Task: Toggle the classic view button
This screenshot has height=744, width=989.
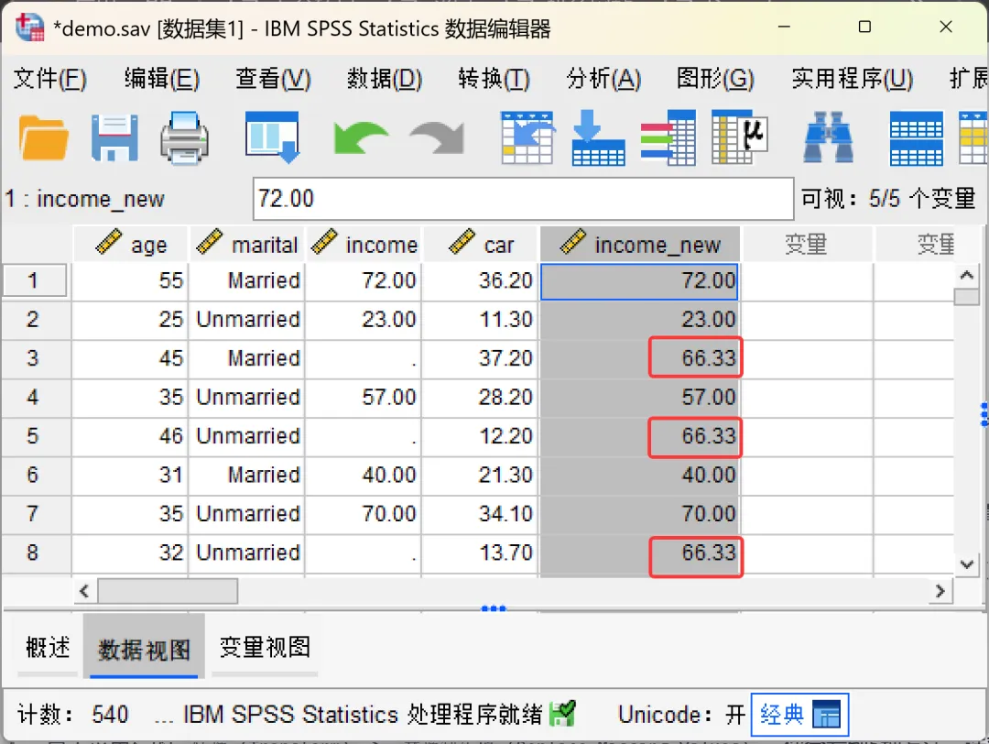Action: pyautogui.click(x=799, y=715)
